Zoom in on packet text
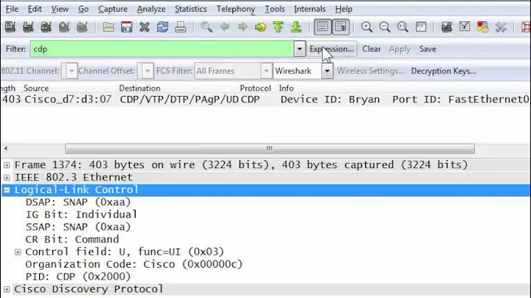This screenshot has height=298, width=531. (x=367, y=27)
